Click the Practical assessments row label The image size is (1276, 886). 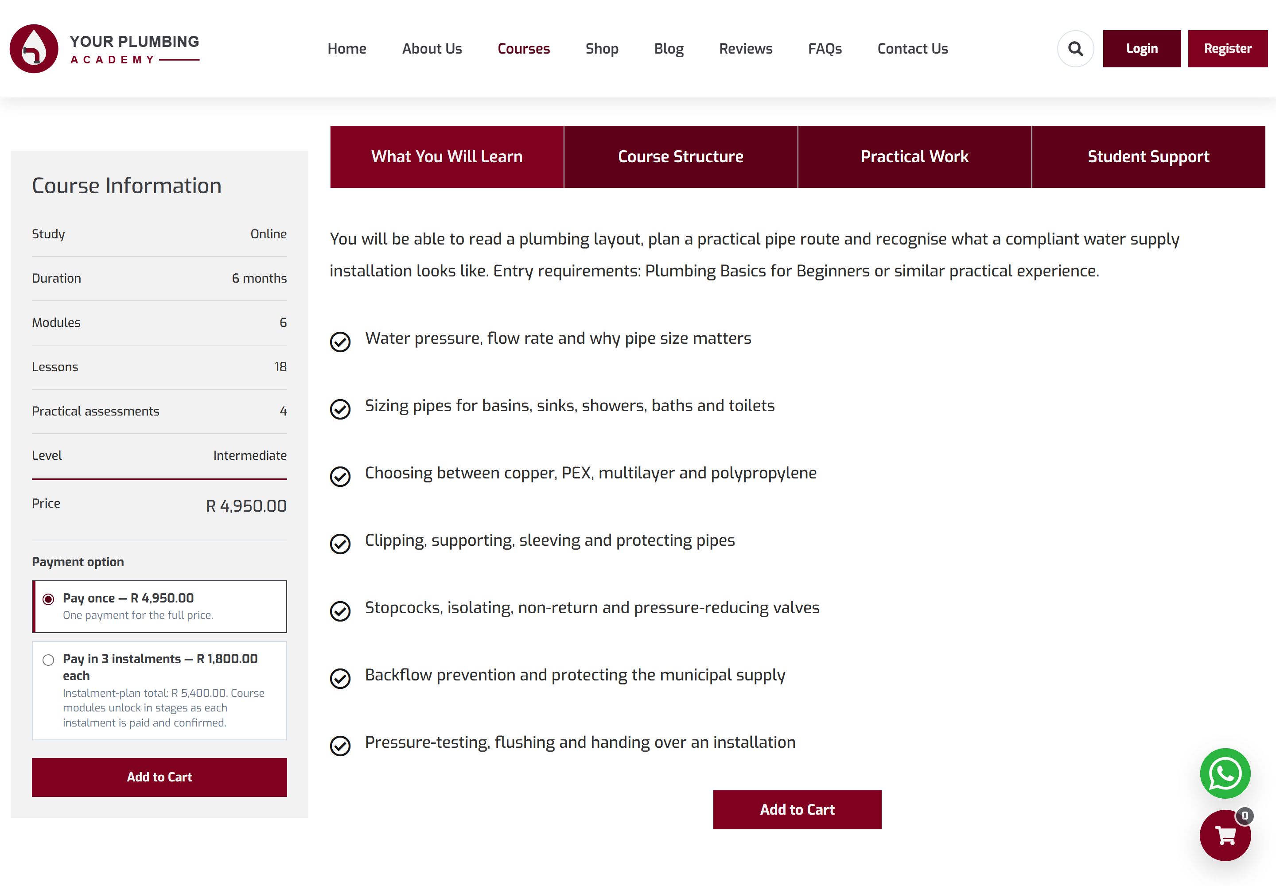96,411
